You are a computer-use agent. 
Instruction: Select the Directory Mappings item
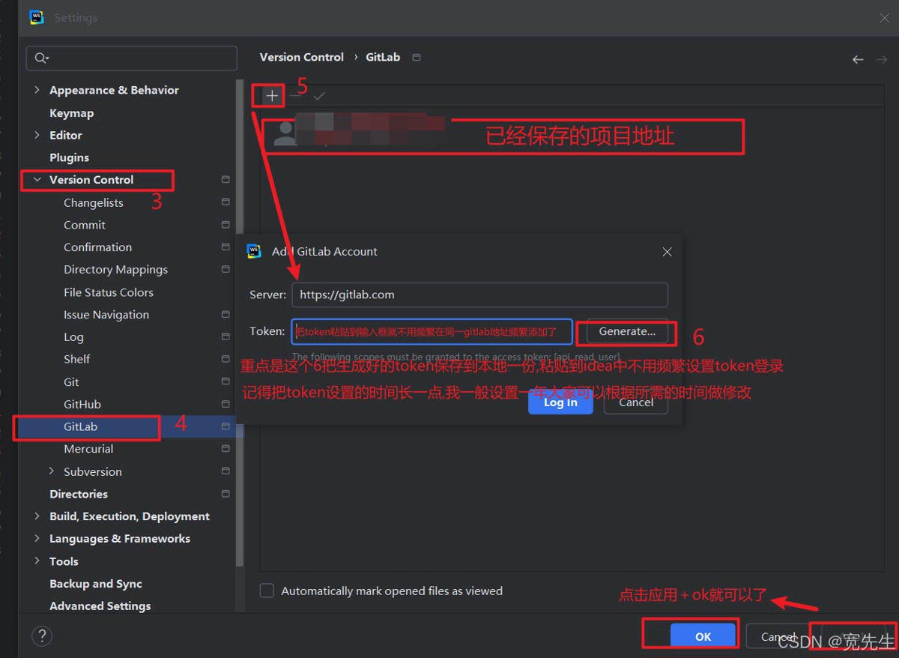click(115, 269)
